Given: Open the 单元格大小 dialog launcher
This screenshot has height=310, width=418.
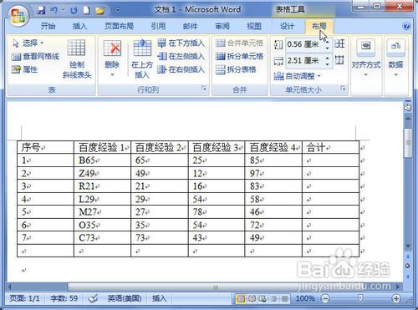Looking at the screenshot, I should point(344,89).
